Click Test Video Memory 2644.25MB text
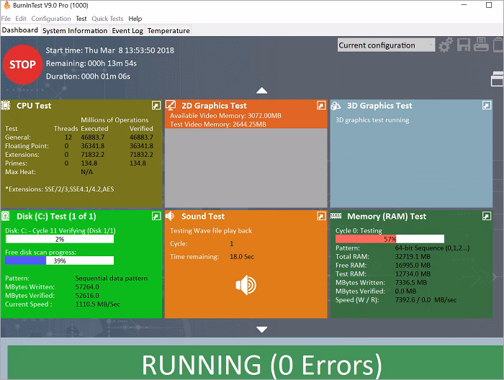504x380 pixels. pyautogui.click(x=218, y=125)
